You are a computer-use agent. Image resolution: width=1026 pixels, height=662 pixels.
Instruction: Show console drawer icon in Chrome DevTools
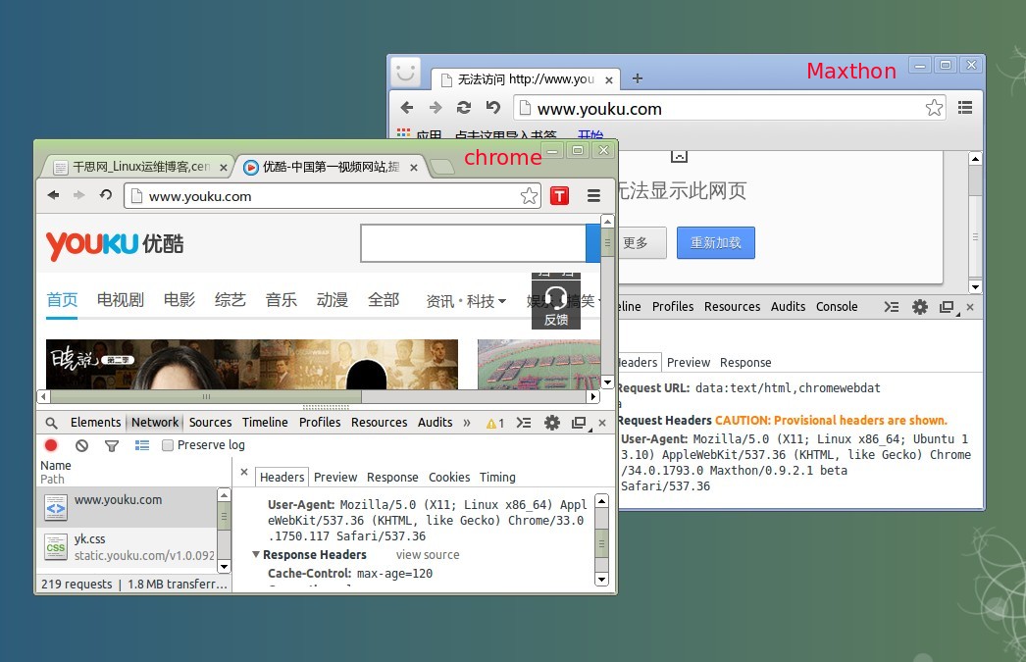524,424
